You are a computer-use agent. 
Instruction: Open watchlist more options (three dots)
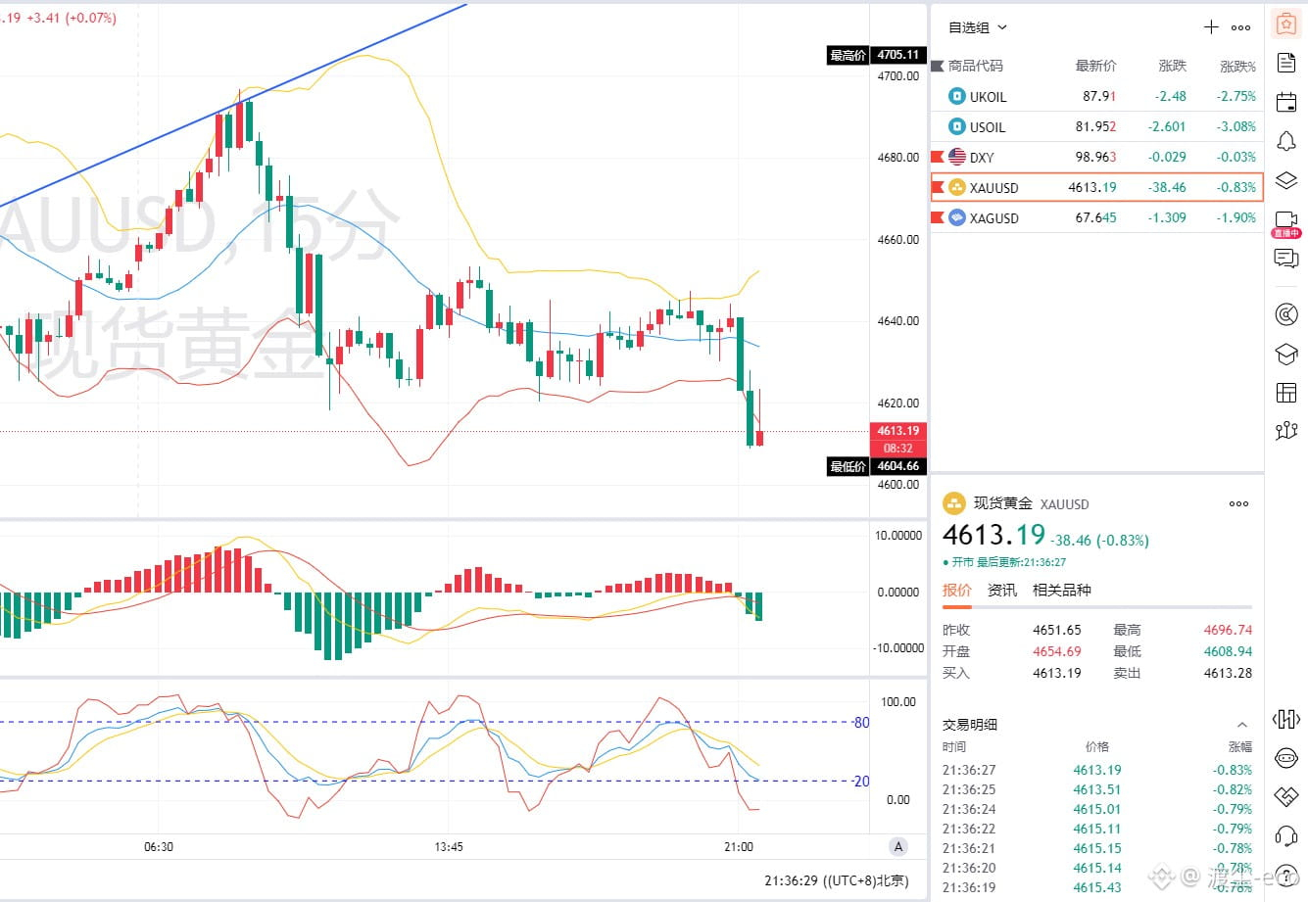(1240, 27)
